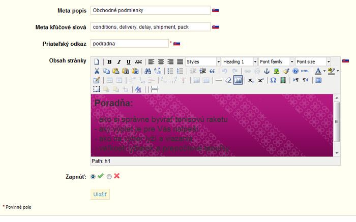Click the Meta popis input field
The image size is (356, 222).
[x=151, y=10]
